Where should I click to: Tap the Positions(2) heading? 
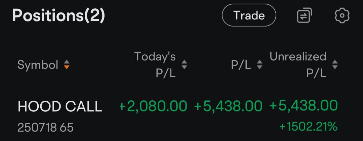[x=58, y=15]
